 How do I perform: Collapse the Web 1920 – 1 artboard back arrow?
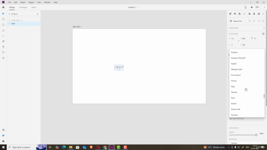coord(10,20)
